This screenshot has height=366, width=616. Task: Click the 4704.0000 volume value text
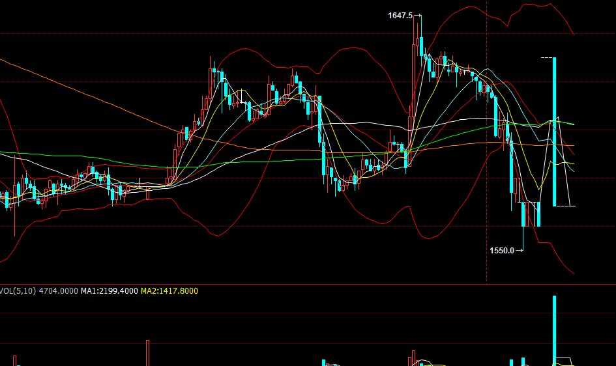point(59,290)
